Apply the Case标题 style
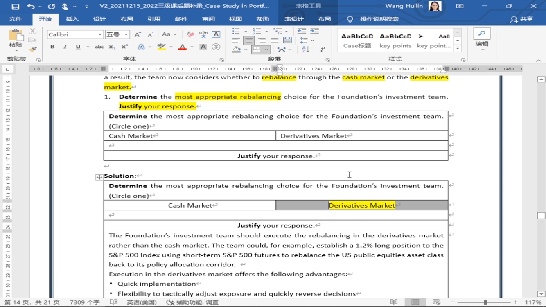 click(357, 41)
